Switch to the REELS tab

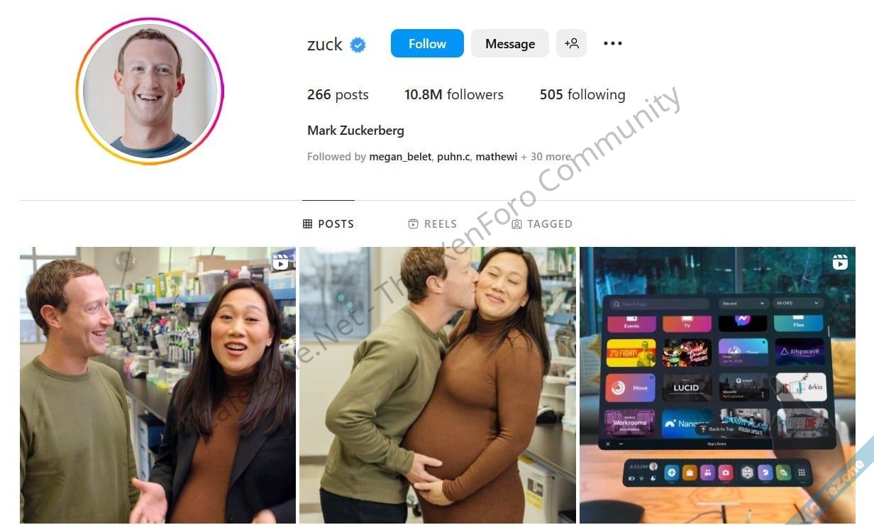(x=433, y=223)
